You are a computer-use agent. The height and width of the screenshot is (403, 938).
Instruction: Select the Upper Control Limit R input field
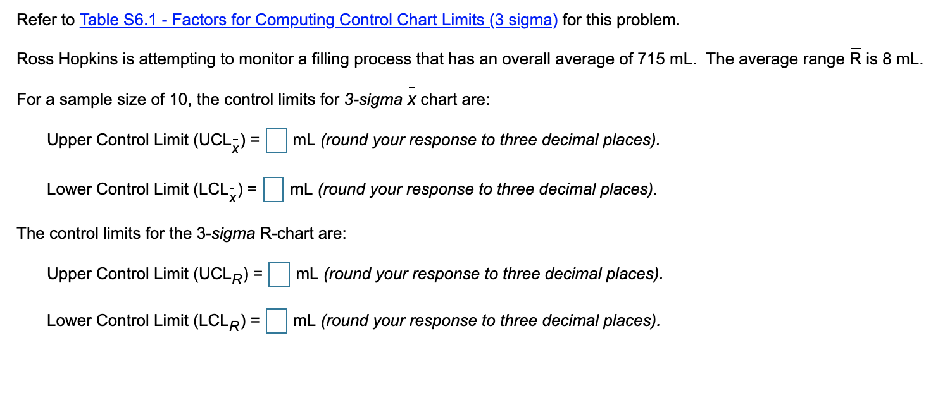tap(278, 275)
